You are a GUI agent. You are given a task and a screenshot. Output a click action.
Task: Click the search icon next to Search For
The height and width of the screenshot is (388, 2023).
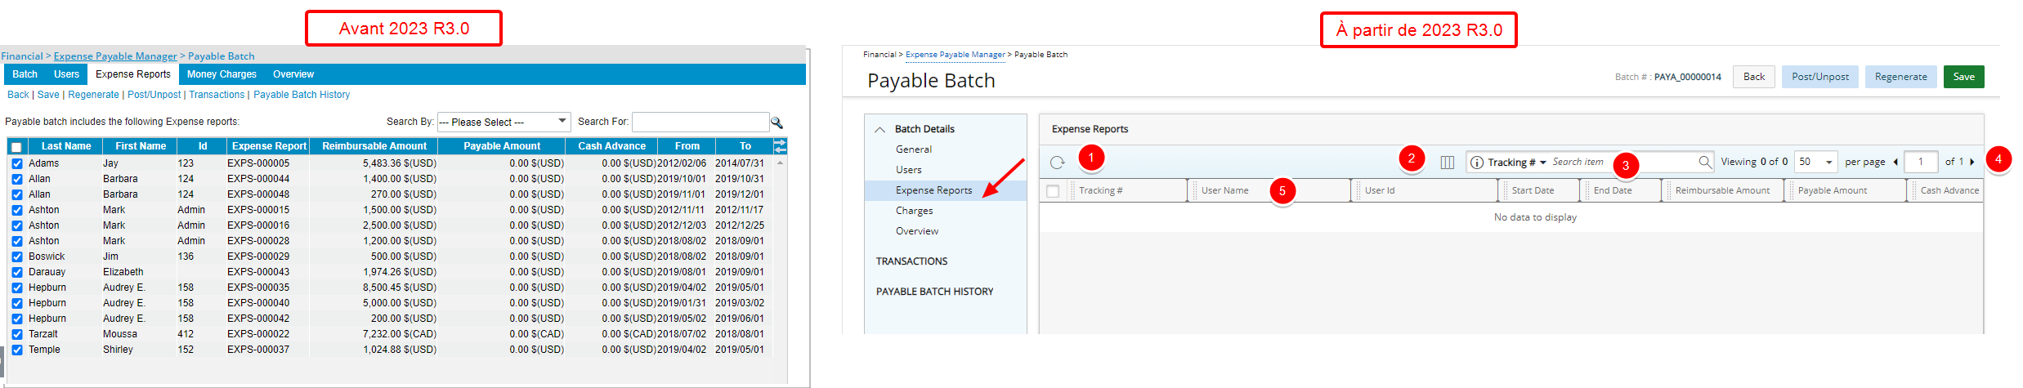point(777,123)
